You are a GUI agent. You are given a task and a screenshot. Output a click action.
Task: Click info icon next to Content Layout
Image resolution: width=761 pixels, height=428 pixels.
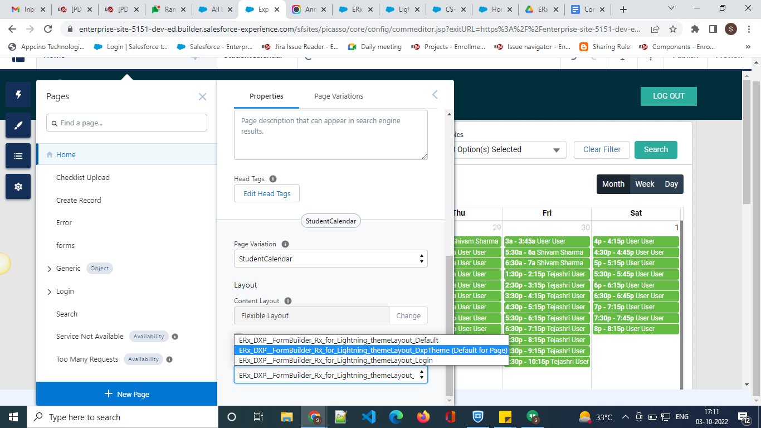point(288,301)
